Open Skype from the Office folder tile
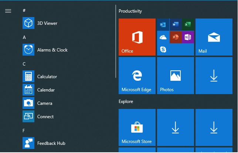This screenshot has width=238, height=153. tap(163, 49)
